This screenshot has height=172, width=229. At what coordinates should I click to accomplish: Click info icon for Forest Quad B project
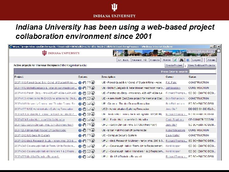point(80,82)
